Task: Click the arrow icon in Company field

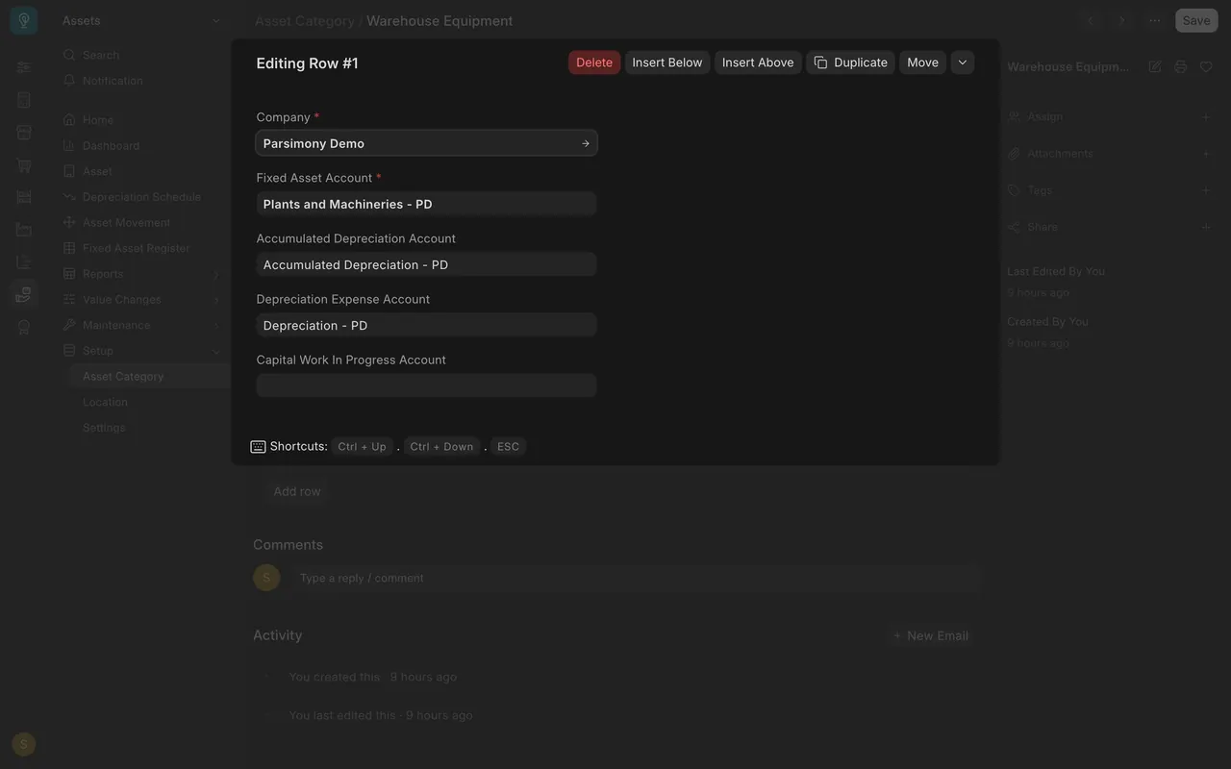Action: point(586,143)
